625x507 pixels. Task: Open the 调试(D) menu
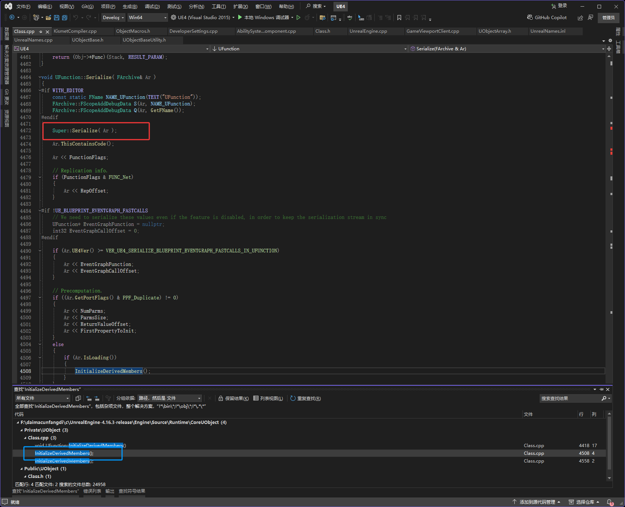point(152,6)
